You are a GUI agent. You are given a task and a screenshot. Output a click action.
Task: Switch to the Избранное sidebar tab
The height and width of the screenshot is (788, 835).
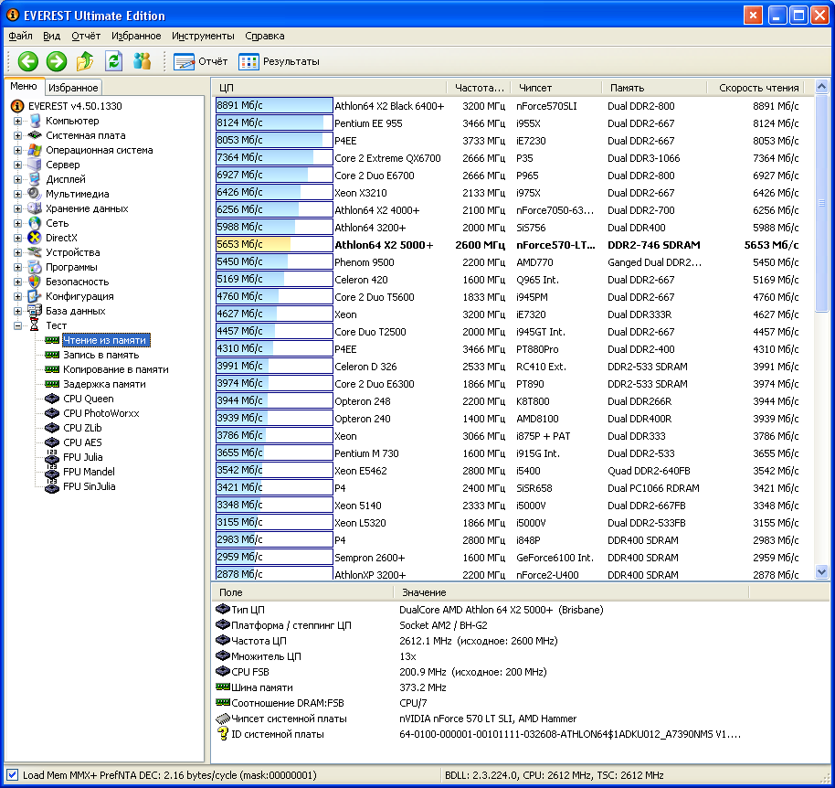tap(73, 88)
